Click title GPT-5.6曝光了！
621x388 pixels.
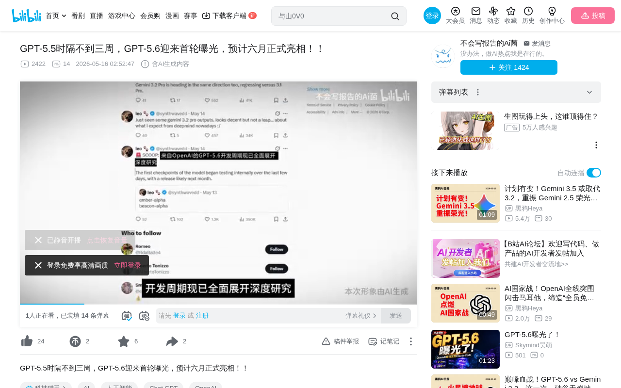(x=532, y=335)
